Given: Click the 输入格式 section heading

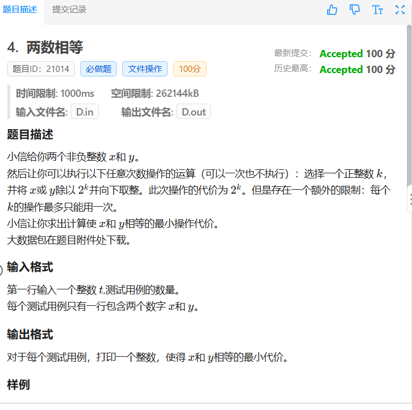Looking at the screenshot, I should point(30,267).
